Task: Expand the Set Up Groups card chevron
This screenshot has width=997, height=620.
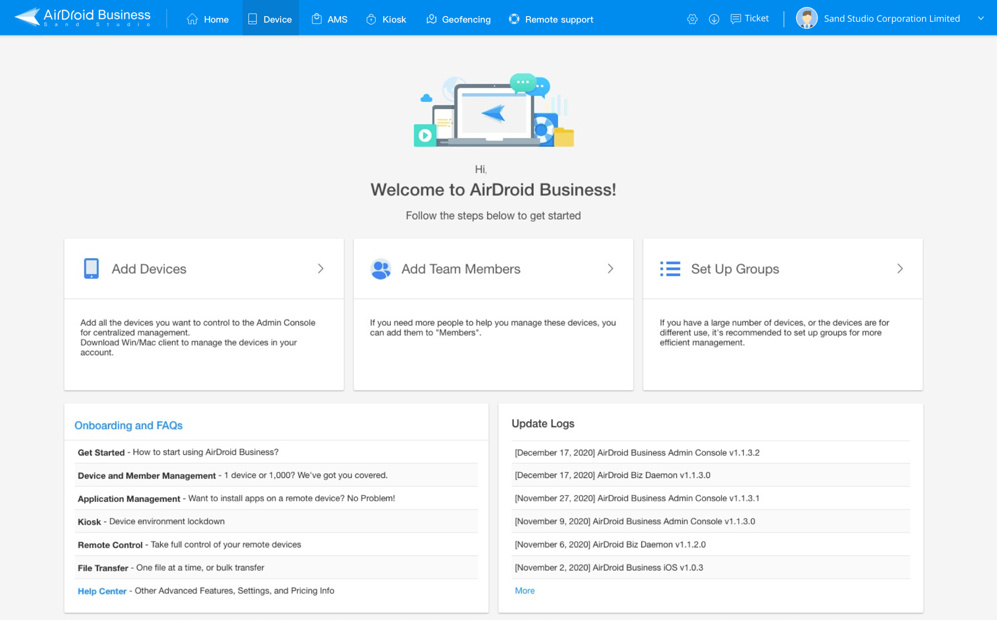Action: point(900,268)
